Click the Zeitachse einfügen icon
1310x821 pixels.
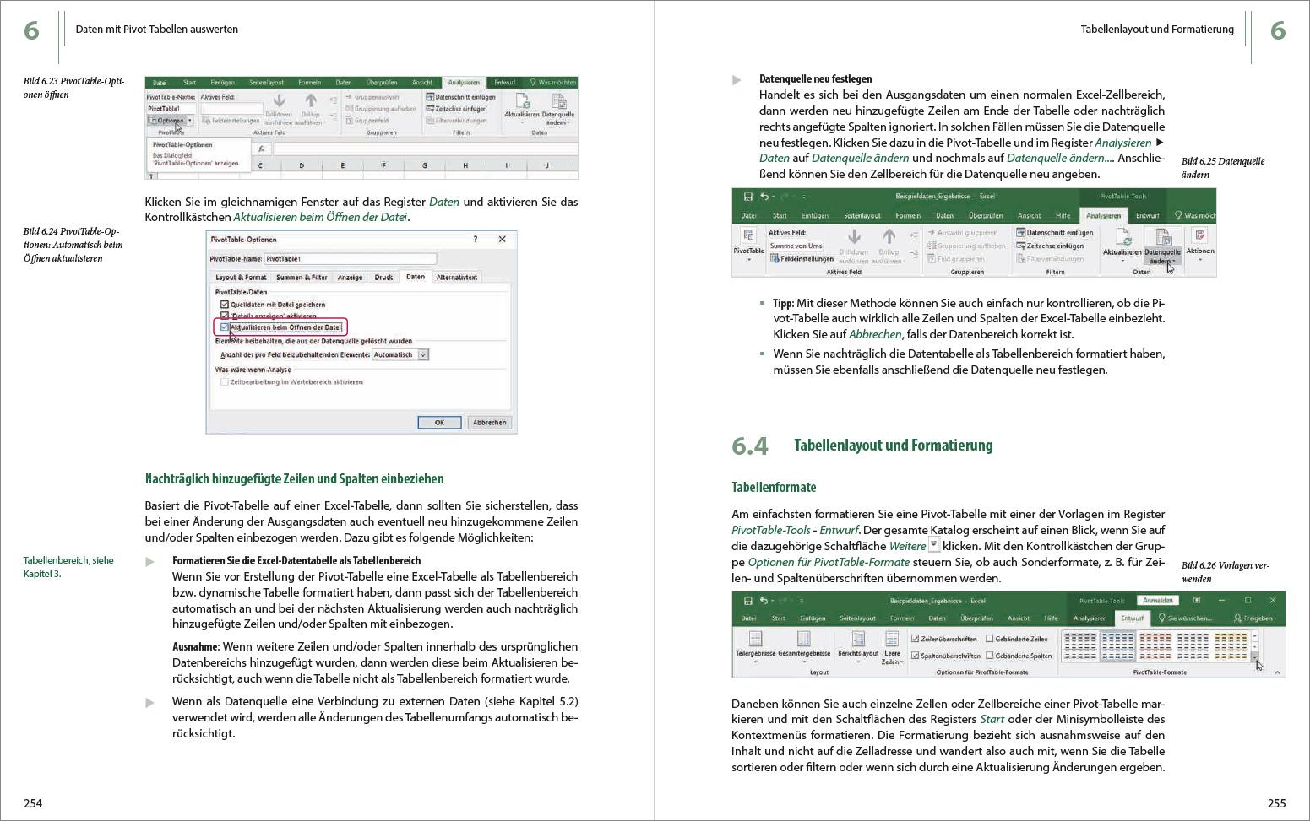1020,244
